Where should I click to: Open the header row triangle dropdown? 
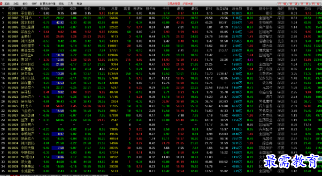3,8
